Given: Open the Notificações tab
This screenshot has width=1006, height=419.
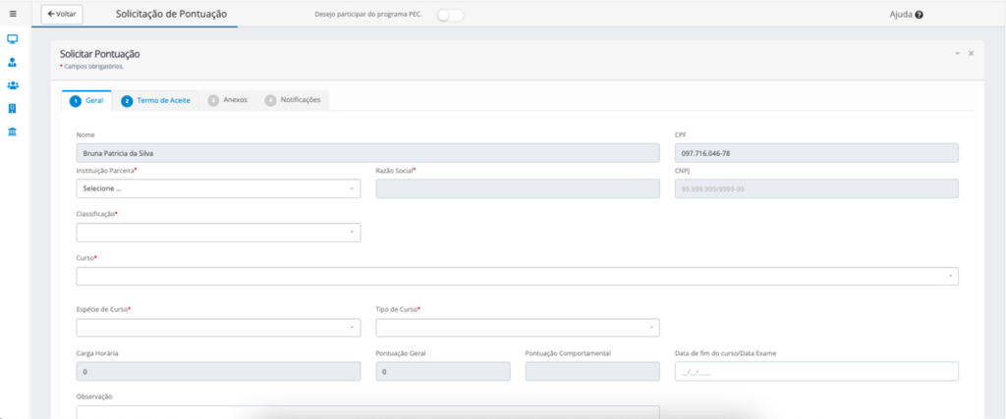Looking at the screenshot, I should coord(293,101).
